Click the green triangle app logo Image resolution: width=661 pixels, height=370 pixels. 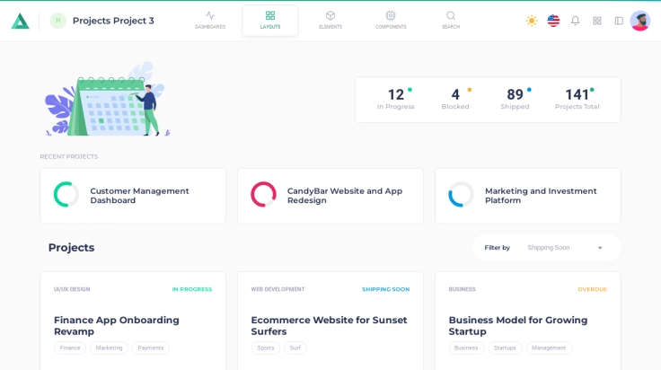20,21
